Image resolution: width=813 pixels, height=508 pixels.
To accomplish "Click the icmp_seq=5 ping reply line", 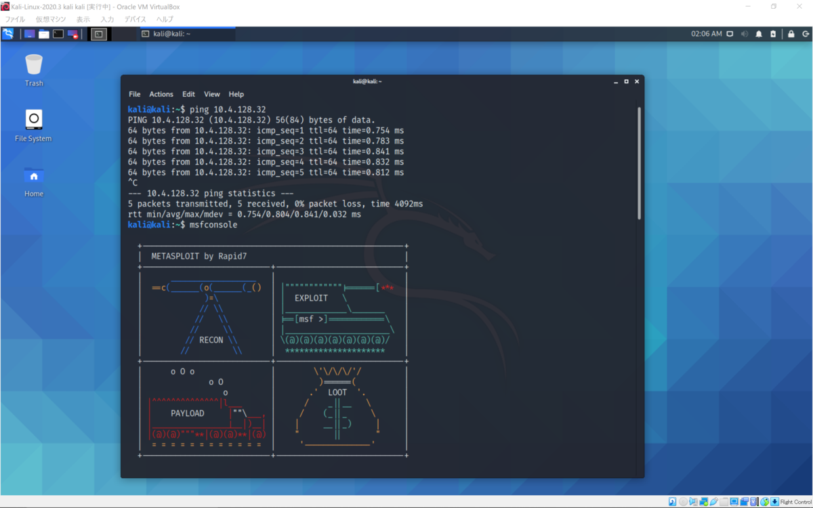I will click(266, 172).
